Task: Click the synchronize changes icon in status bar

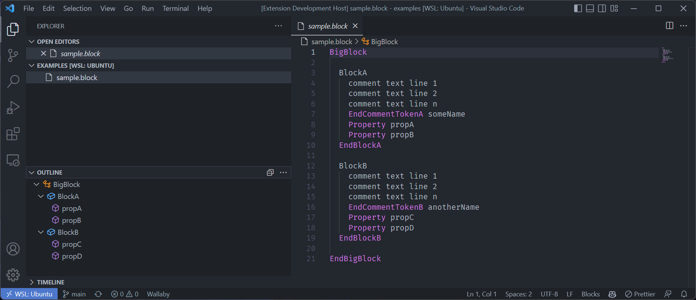Action: [98, 294]
